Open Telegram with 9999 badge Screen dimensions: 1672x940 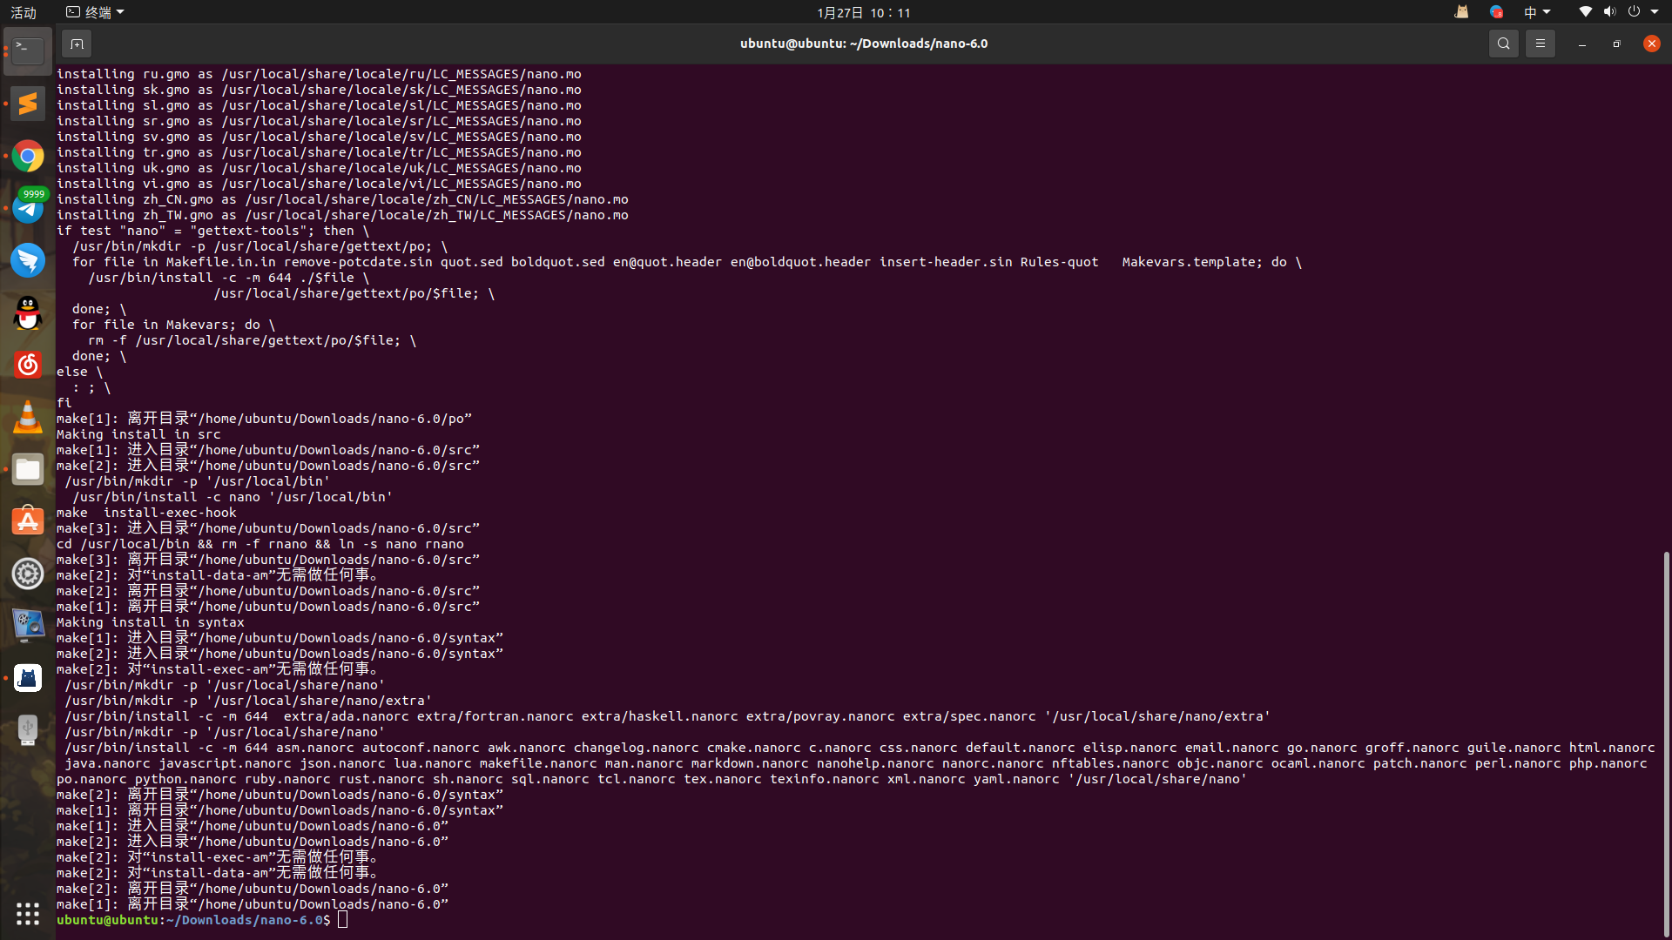coord(28,209)
